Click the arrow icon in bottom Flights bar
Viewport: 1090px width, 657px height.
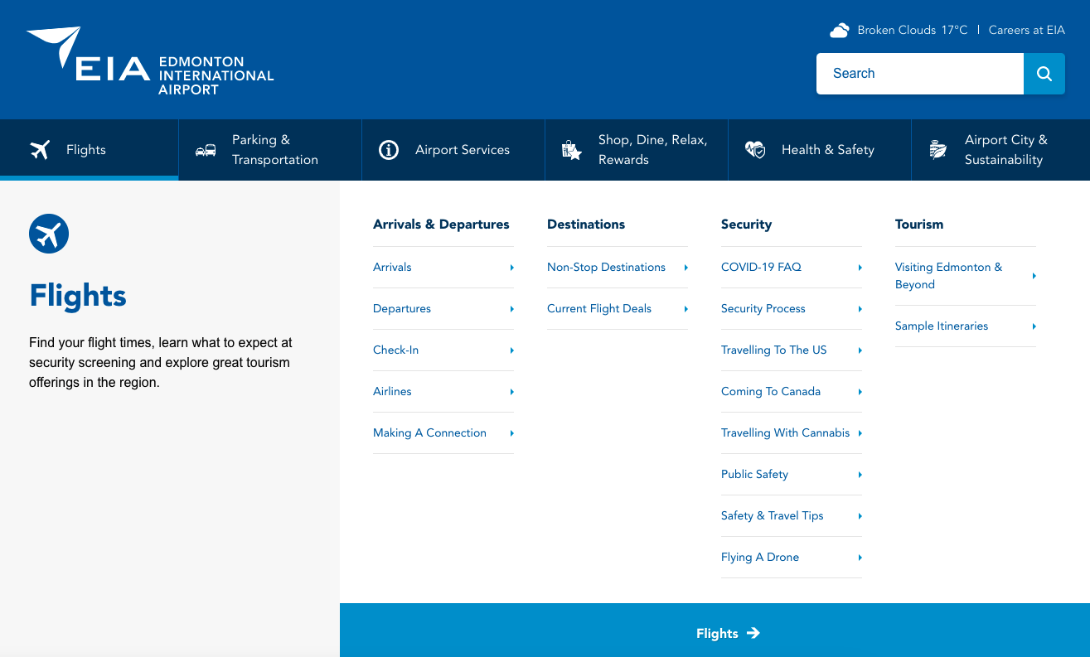coord(753,633)
